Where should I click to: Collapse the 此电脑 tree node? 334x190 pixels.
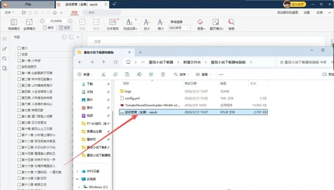pyautogui.click(x=77, y=179)
